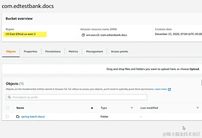Switch to the Properties tab
The image size is (202, 138).
point(30,51)
